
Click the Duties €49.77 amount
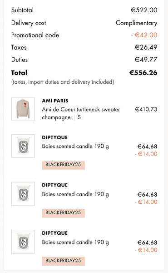[x=146, y=60]
